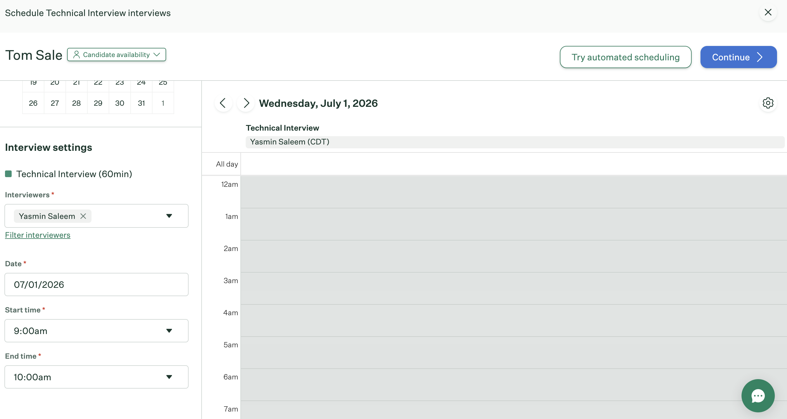This screenshot has height=419, width=787.
Task: Click the 3am time slot
Action: 514,288
